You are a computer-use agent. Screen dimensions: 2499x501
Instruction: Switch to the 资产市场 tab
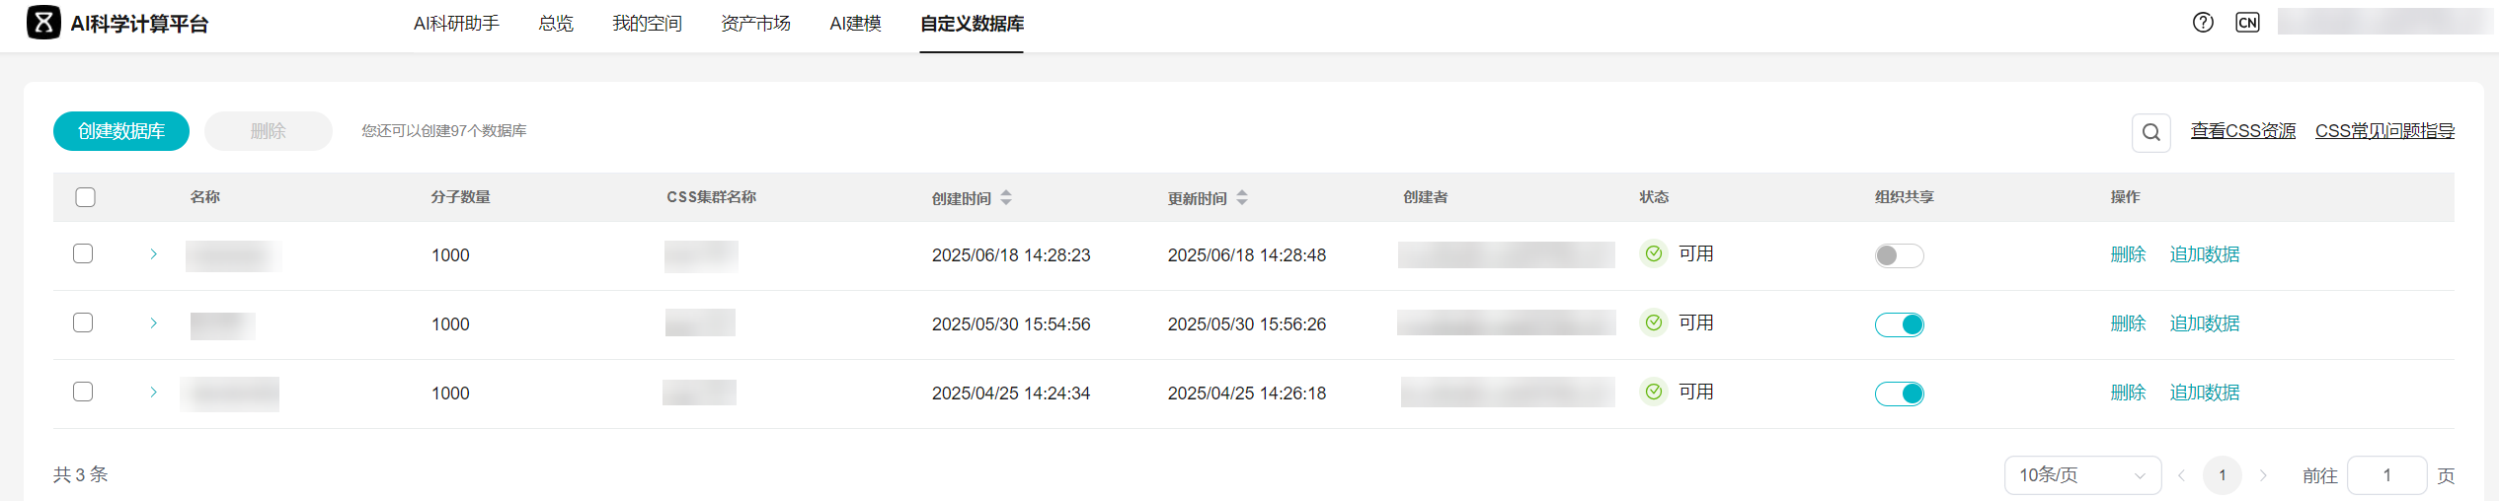[755, 23]
